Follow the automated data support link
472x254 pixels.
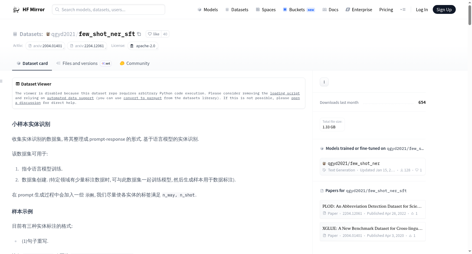(x=70, y=98)
